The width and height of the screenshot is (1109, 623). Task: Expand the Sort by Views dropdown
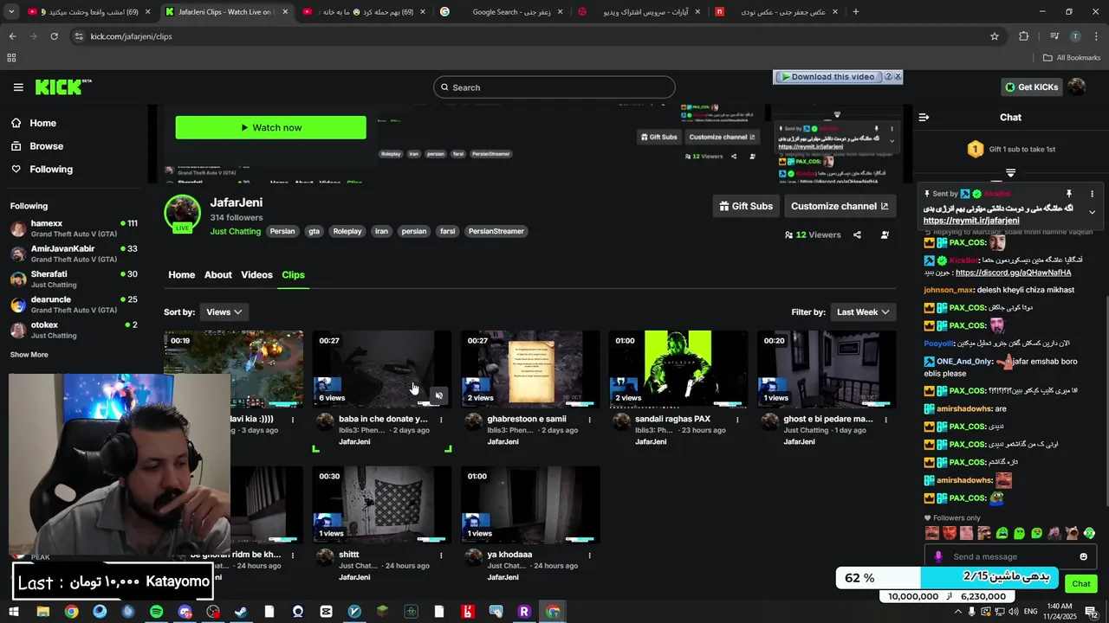pyautogui.click(x=224, y=311)
